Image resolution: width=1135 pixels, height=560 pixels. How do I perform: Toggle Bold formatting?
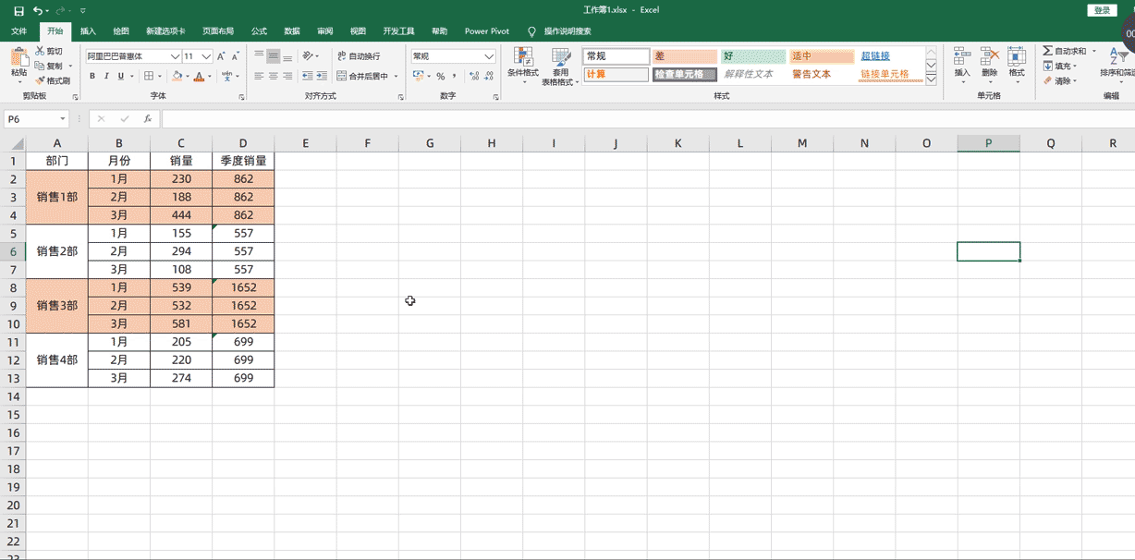pos(92,76)
